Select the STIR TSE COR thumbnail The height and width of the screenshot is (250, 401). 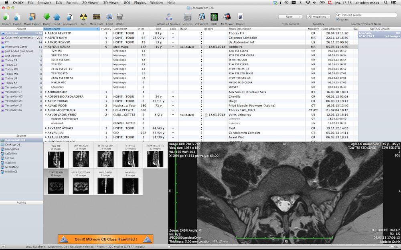[81, 155]
